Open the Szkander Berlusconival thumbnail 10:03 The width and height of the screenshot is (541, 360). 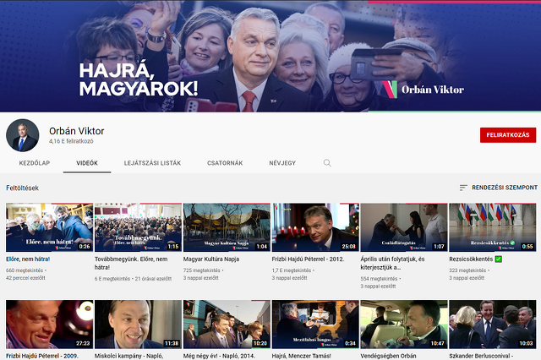pyautogui.click(x=493, y=325)
